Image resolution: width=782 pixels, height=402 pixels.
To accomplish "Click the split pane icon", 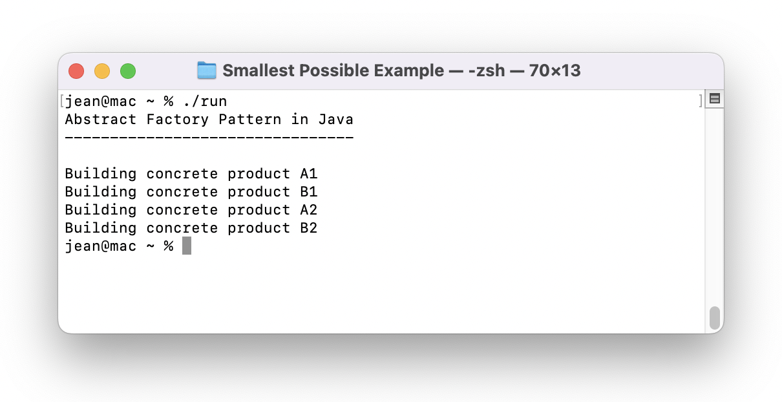I will click(x=714, y=99).
